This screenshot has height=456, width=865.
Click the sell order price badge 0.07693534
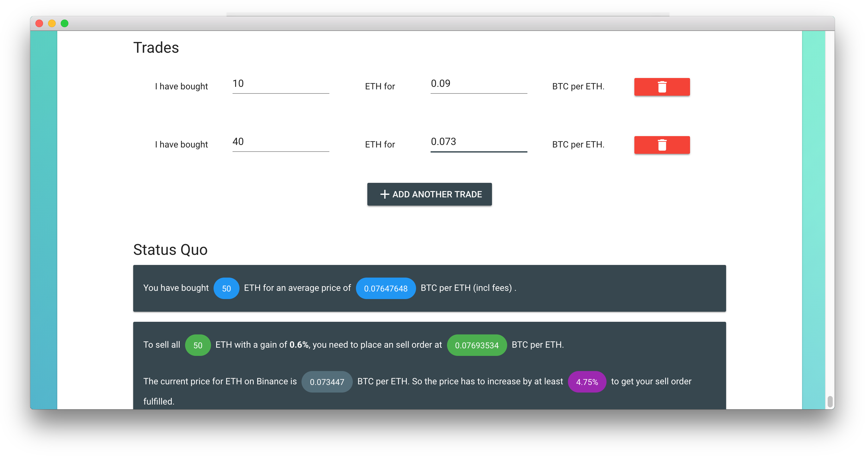pyautogui.click(x=476, y=345)
